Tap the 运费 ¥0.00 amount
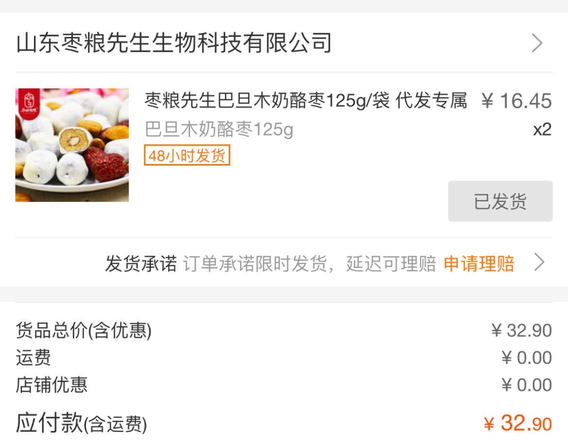 [x=527, y=358]
